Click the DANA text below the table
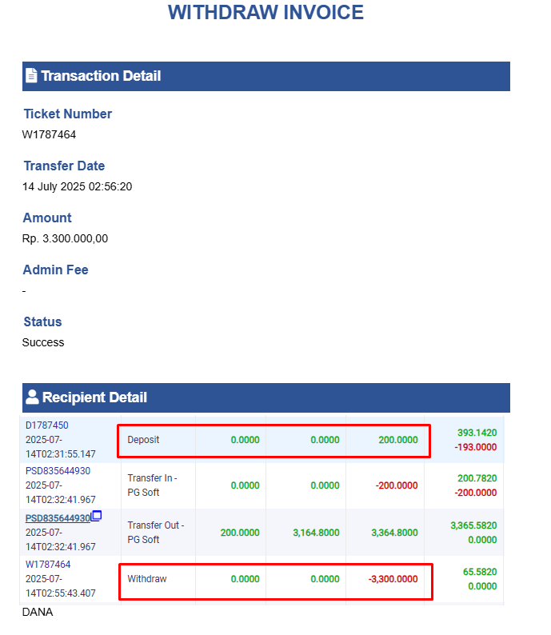Screen dimensions: 551x635 pyautogui.click(x=38, y=612)
